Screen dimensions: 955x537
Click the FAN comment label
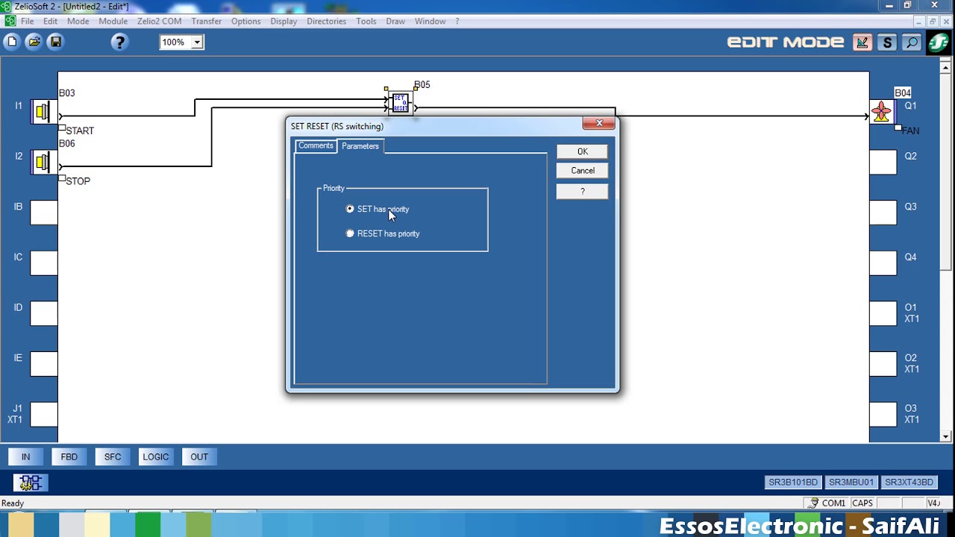910,131
